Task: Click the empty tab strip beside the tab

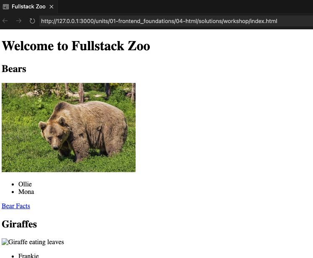Action: (184, 7)
